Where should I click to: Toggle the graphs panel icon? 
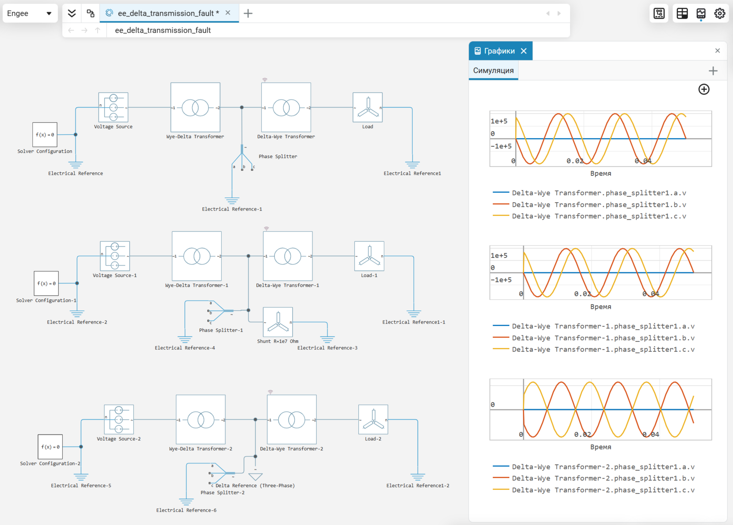point(701,14)
